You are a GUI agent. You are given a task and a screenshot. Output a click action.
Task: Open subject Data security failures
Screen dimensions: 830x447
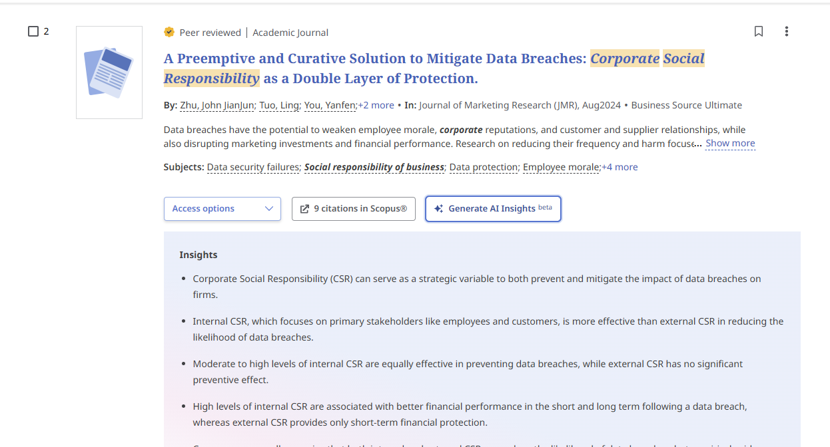point(253,167)
